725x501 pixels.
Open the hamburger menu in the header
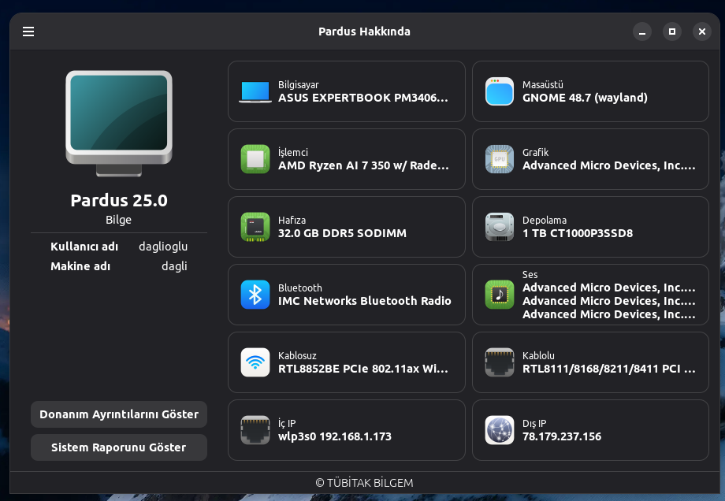(28, 32)
